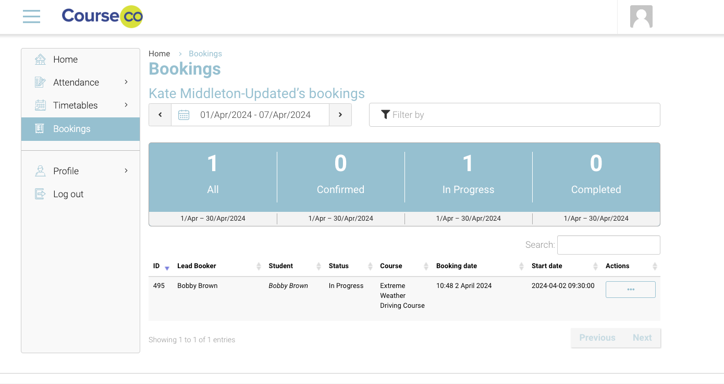
Task: Click the table Search input field
Action: click(608, 245)
